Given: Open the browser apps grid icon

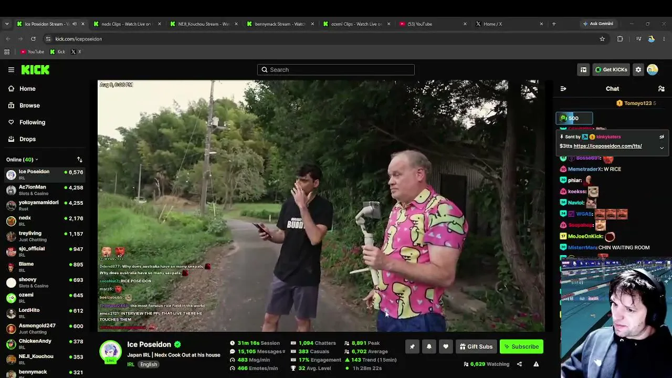Looking at the screenshot, I should pos(7,52).
